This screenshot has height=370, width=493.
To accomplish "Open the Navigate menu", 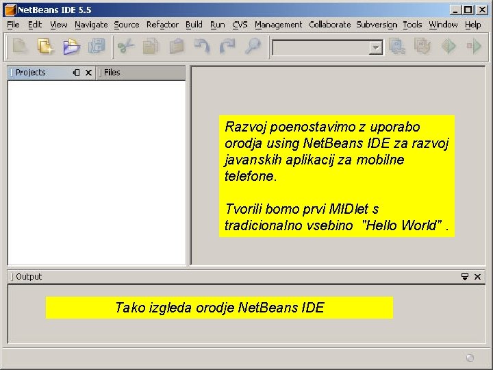I will click(x=91, y=25).
